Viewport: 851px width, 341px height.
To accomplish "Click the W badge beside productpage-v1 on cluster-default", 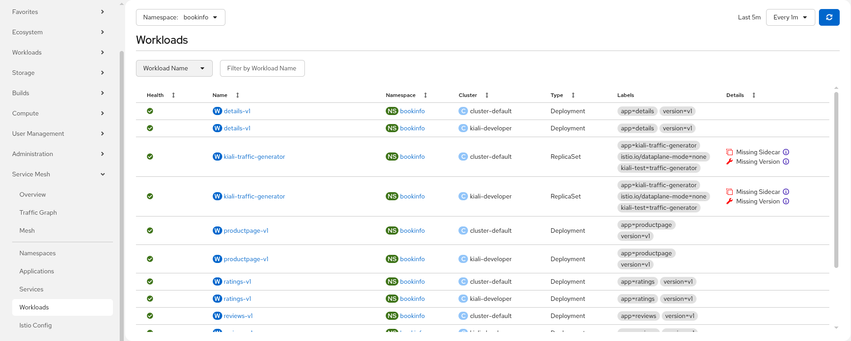I will pyautogui.click(x=217, y=230).
